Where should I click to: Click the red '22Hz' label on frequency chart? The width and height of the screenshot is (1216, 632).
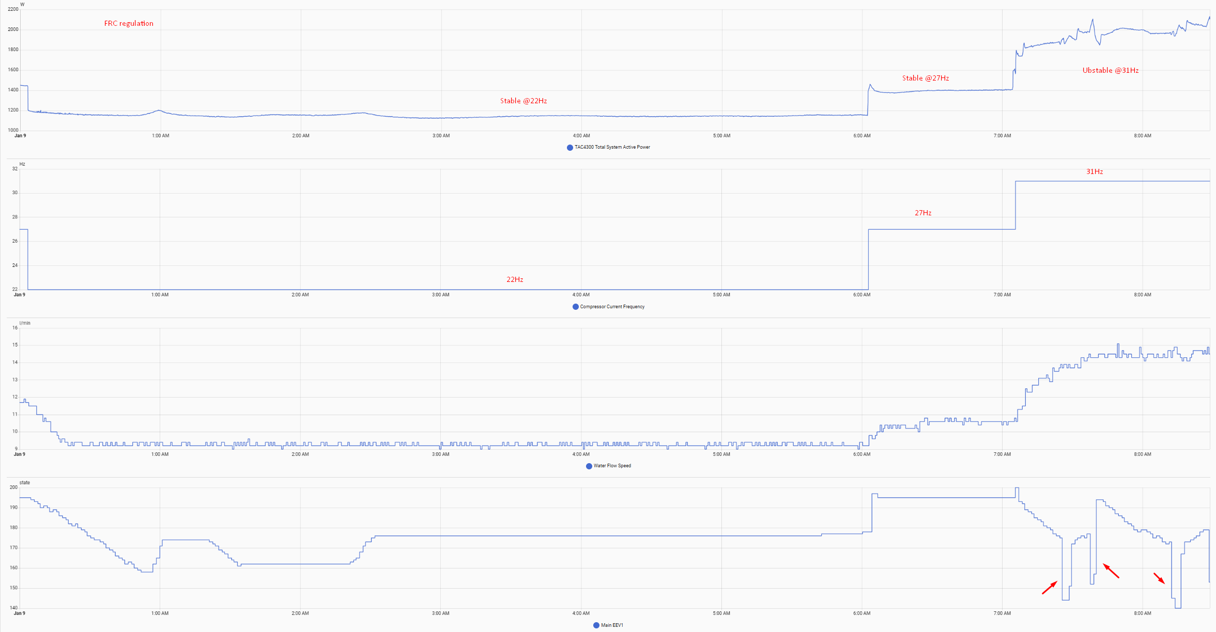(514, 280)
